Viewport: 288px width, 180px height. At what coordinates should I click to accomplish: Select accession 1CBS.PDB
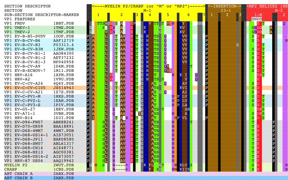pyautogui.click(x=64, y=169)
